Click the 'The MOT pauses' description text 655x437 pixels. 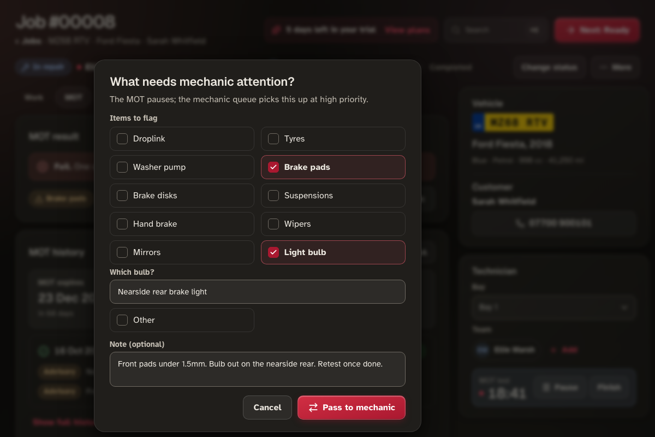(x=239, y=99)
